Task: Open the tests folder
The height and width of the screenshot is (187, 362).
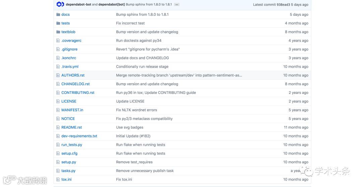Action: pos(65,23)
